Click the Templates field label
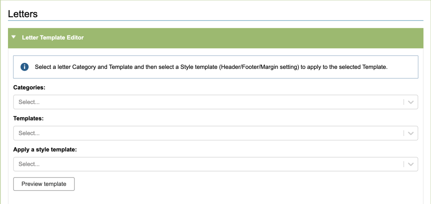This screenshot has height=204, width=431. click(29, 118)
